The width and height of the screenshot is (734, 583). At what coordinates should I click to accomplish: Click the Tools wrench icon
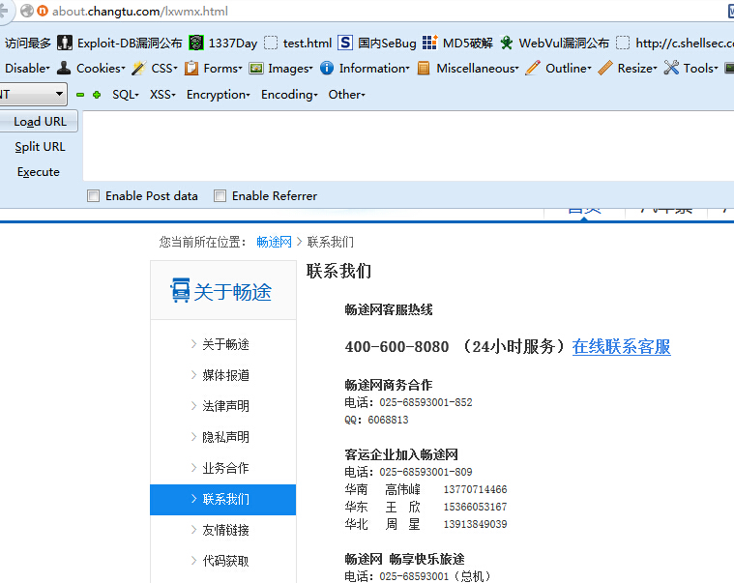tap(671, 68)
